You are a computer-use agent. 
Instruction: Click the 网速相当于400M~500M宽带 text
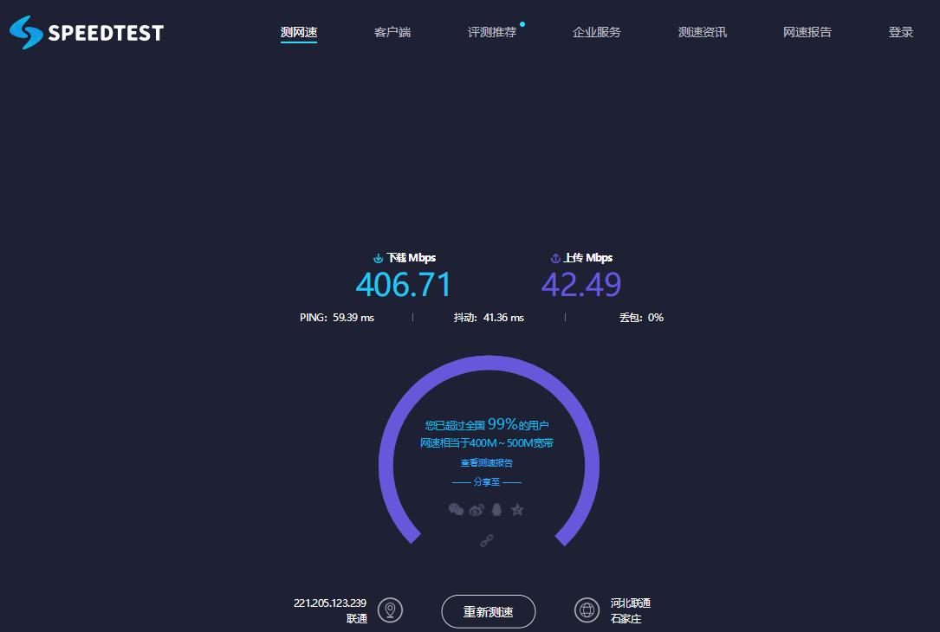486,443
